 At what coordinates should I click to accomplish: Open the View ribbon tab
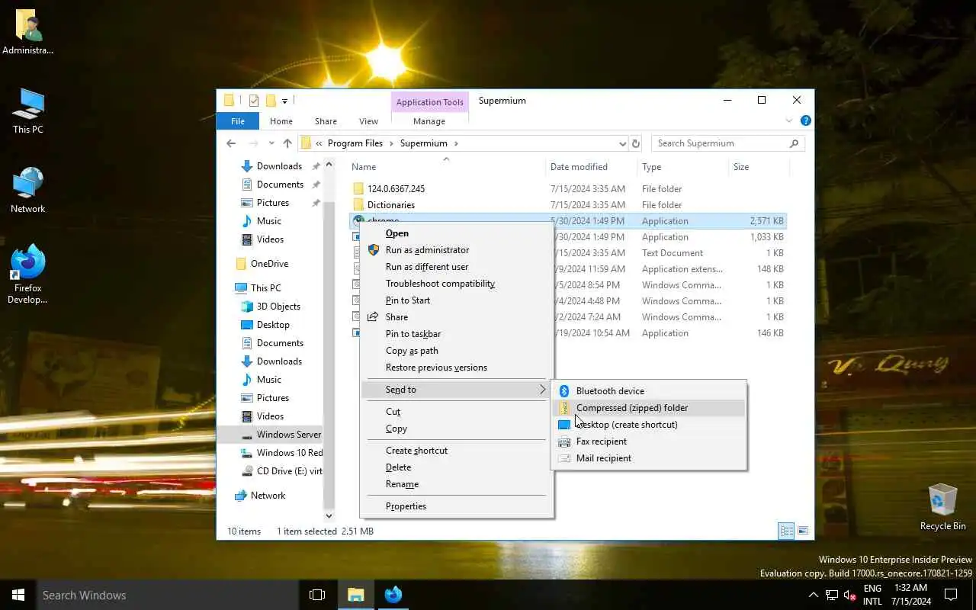click(x=368, y=121)
